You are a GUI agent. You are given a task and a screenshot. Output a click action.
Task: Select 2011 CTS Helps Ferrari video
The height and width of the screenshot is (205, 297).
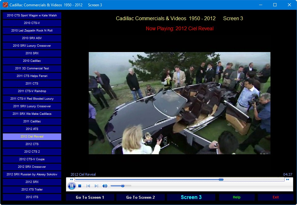coord(32,76)
